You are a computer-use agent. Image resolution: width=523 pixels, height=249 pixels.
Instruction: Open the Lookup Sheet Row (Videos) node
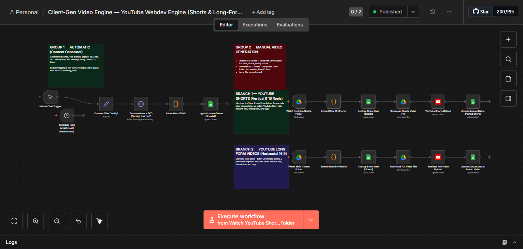tap(368, 157)
